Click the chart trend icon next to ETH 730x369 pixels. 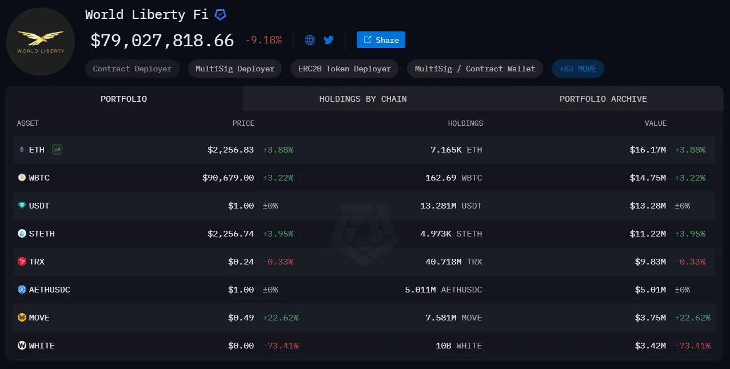(57, 150)
